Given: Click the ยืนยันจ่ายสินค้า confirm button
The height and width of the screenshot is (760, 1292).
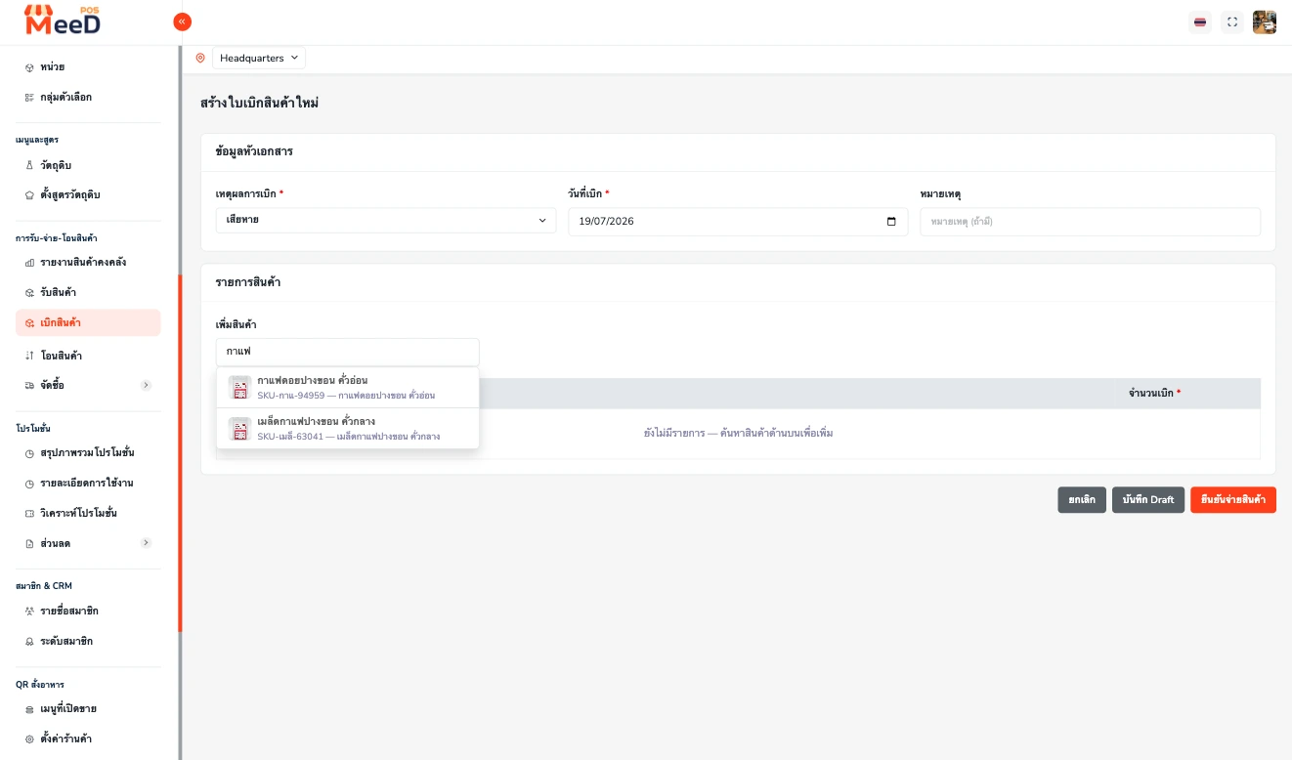Looking at the screenshot, I should tap(1233, 499).
